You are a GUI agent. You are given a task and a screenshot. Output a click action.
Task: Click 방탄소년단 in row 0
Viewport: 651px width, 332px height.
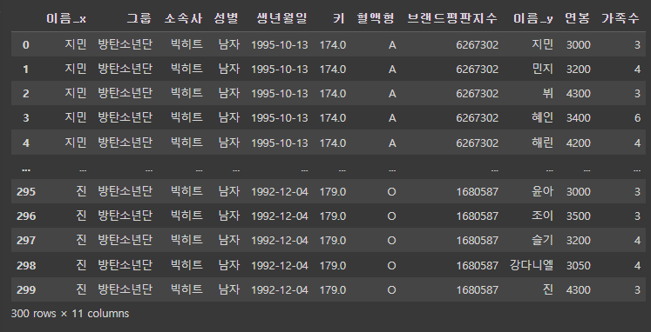125,44
